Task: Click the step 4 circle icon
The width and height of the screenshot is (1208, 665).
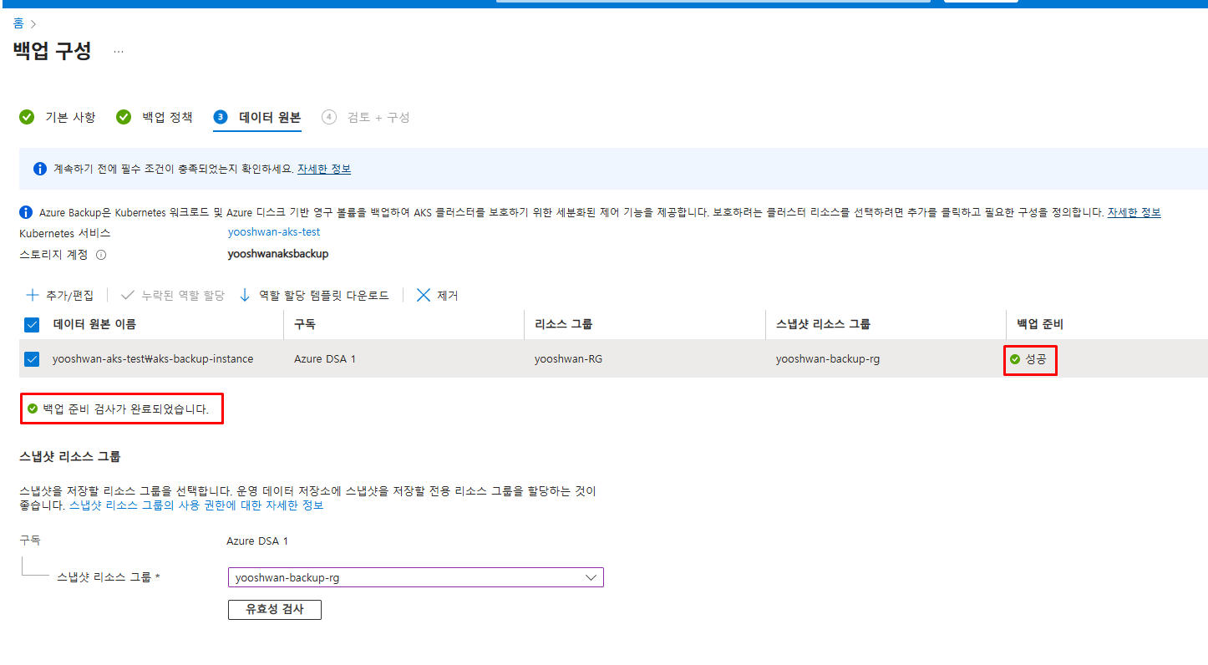Action: coord(329,117)
